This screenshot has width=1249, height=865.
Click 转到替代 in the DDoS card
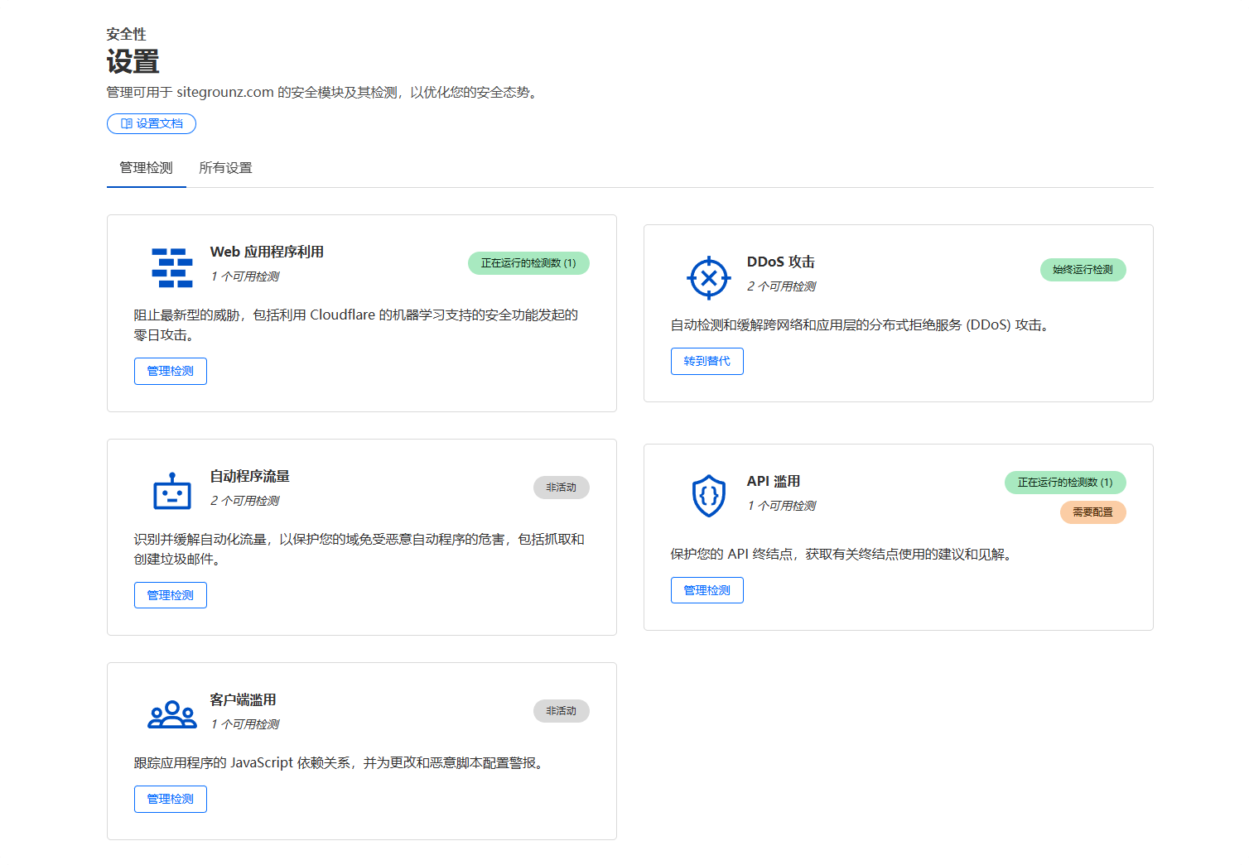pyautogui.click(x=706, y=361)
